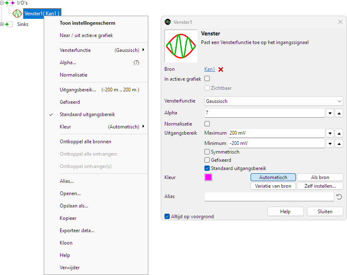Remove source Kan1 with the red X
This screenshot has width=347, height=275.
click(x=220, y=70)
